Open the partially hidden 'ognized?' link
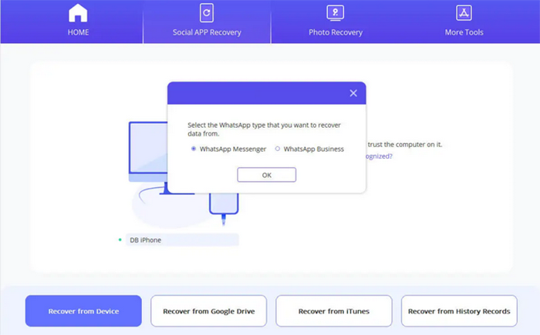 (380, 156)
